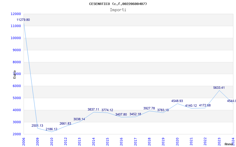Click the y-axis tick 12000

(16, 14)
